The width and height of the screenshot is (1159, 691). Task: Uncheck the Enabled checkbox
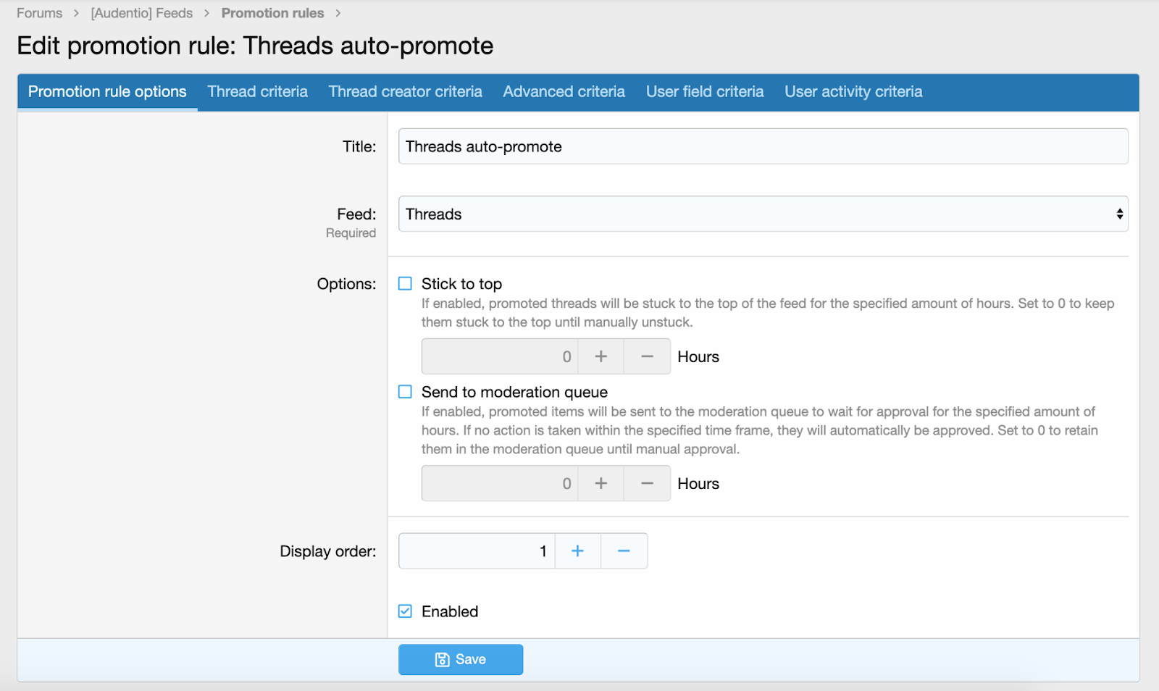pos(405,611)
